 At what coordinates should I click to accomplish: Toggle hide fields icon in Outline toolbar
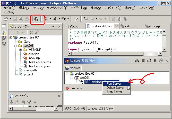coord(23,102)
